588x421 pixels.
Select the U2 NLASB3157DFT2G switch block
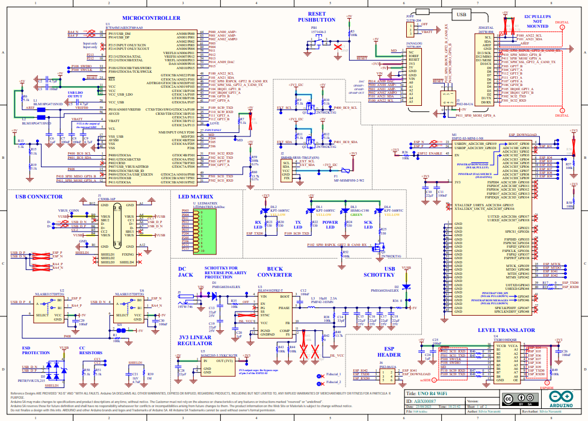tap(48, 310)
